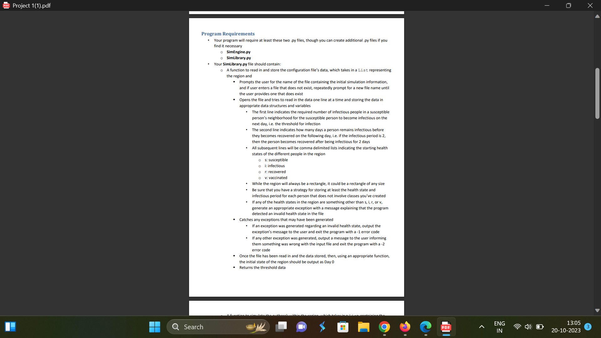This screenshot has width=601, height=338.
Task: Open the PDF reader icon on the taskbar
Action: [x=446, y=326]
